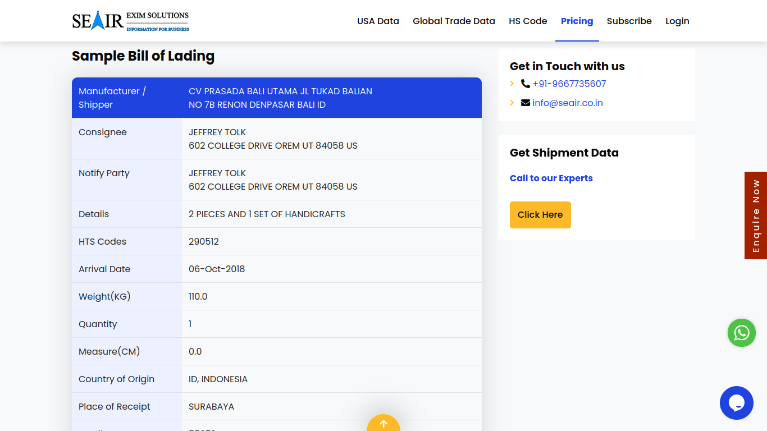Screen dimensions: 767x431
Task: Select JEFFREY TOLK in the Notify Party row
Action: point(217,173)
